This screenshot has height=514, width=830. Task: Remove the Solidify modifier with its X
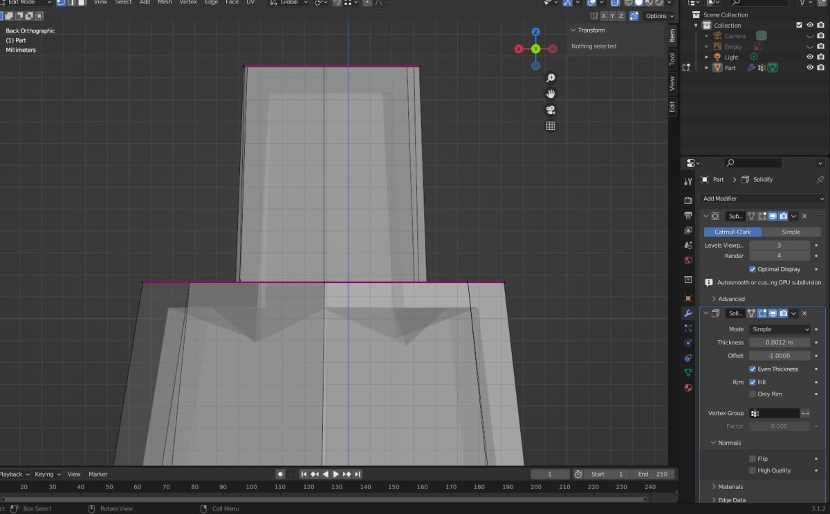pos(804,313)
